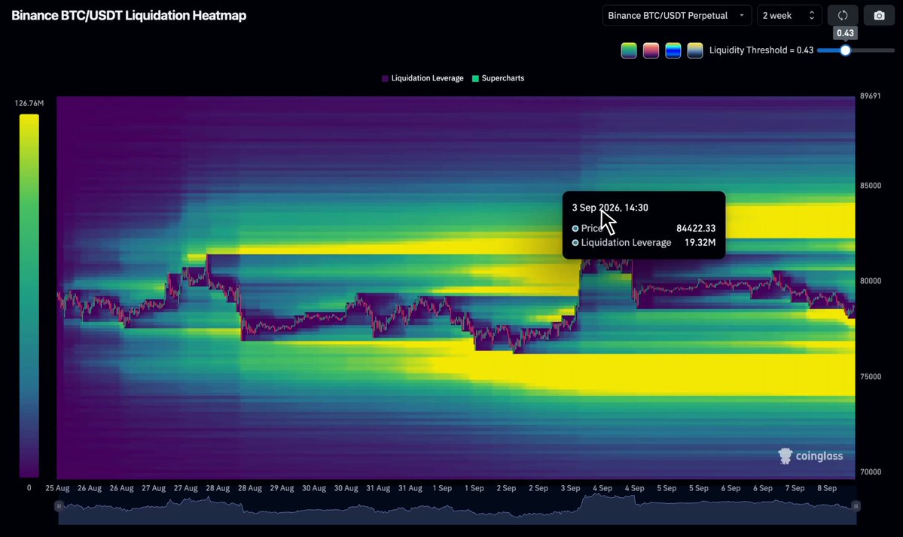903x537 pixels.
Task: Select the green-yellow color theme swatch
Action: point(629,50)
